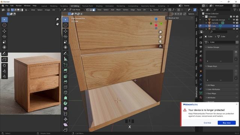
Task: Select the Annotate tool in UV editor
Action: 4,53
